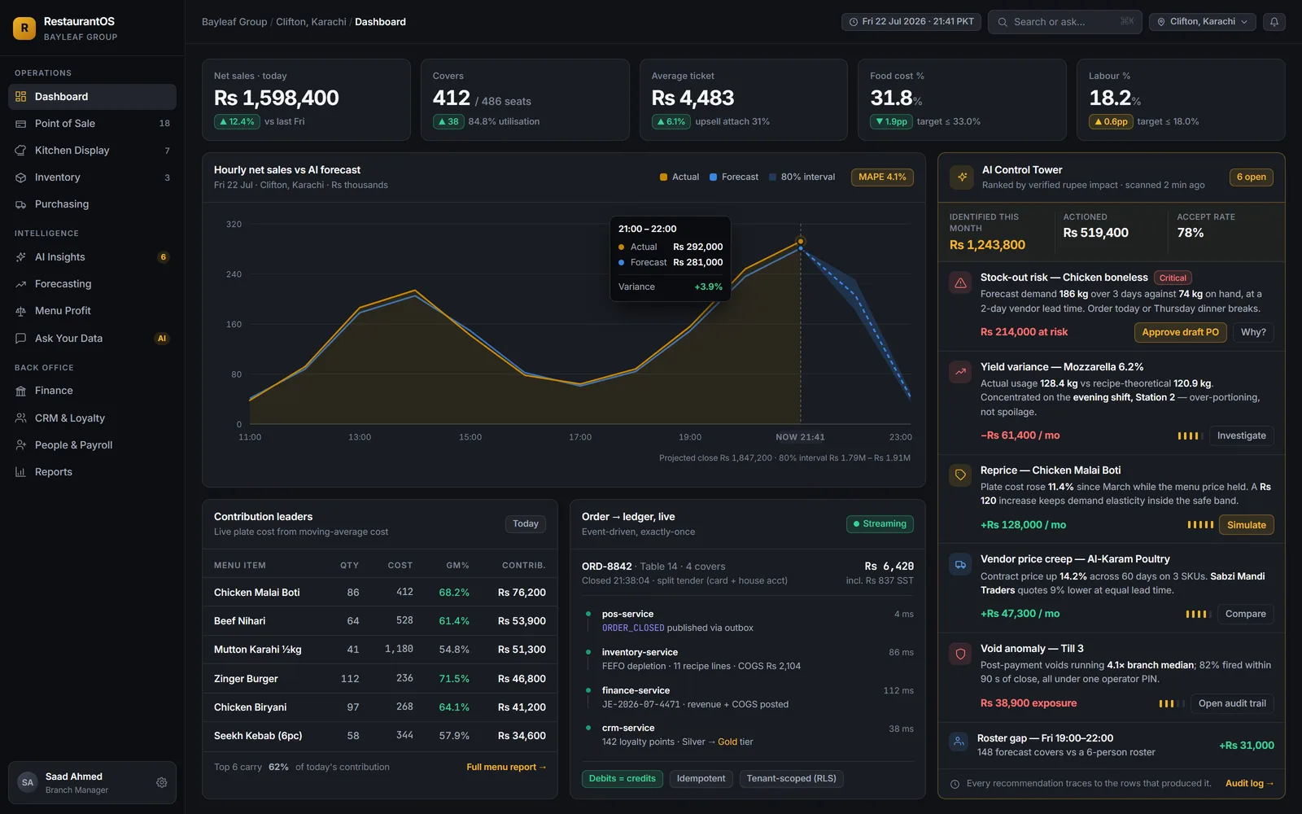
Task: Click the People & Payroll user icon
Action: point(21,445)
